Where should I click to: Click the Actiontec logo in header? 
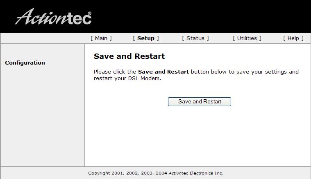point(53,17)
